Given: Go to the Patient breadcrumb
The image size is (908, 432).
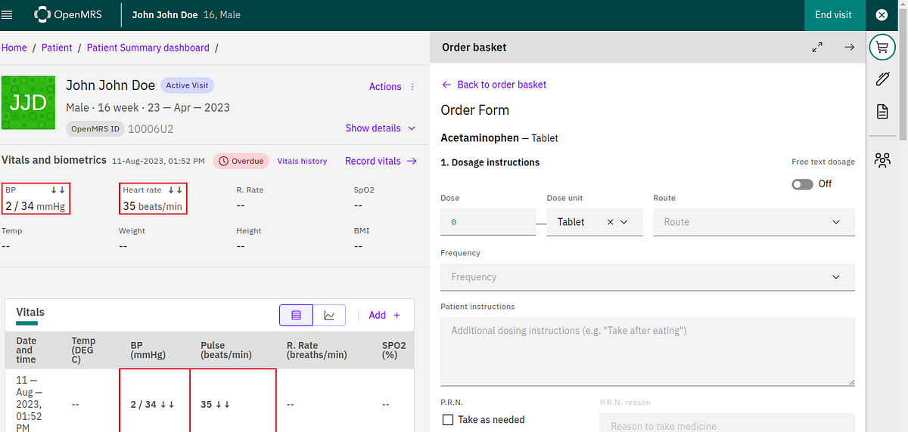Looking at the screenshot, I should [57, 48].
